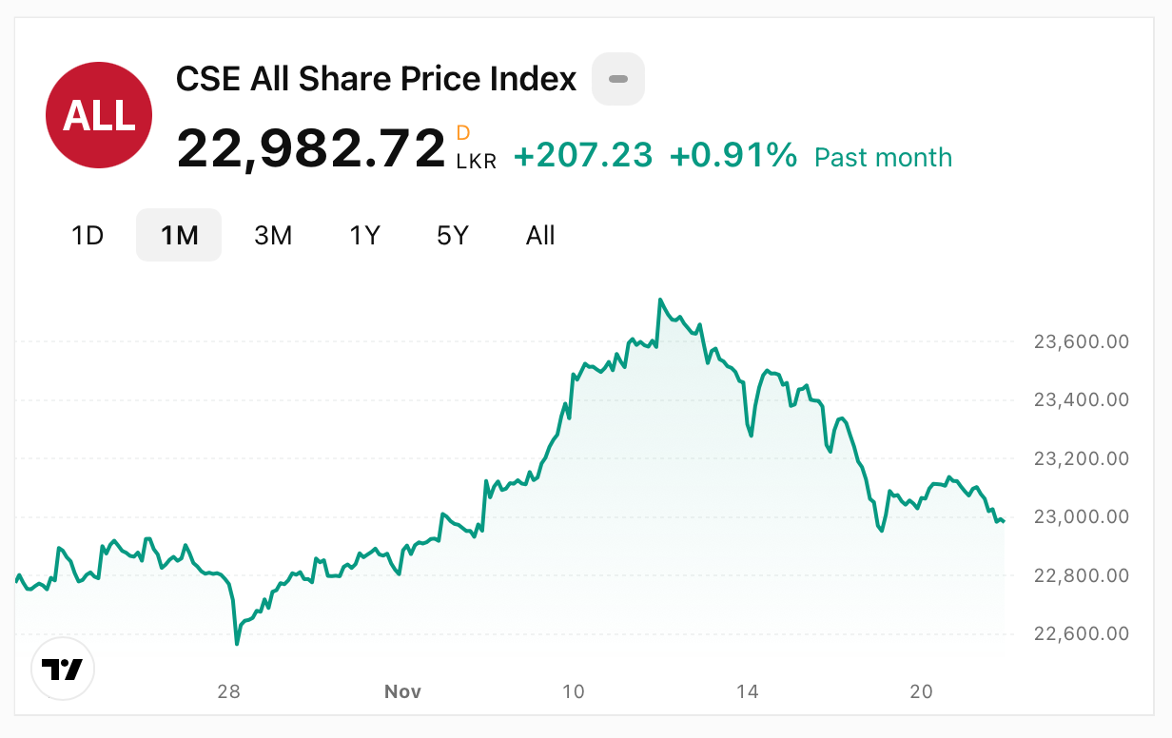This screenshot has width=1172, height=738.
Task: Click the gray dash market status badge
Action: 618,79
